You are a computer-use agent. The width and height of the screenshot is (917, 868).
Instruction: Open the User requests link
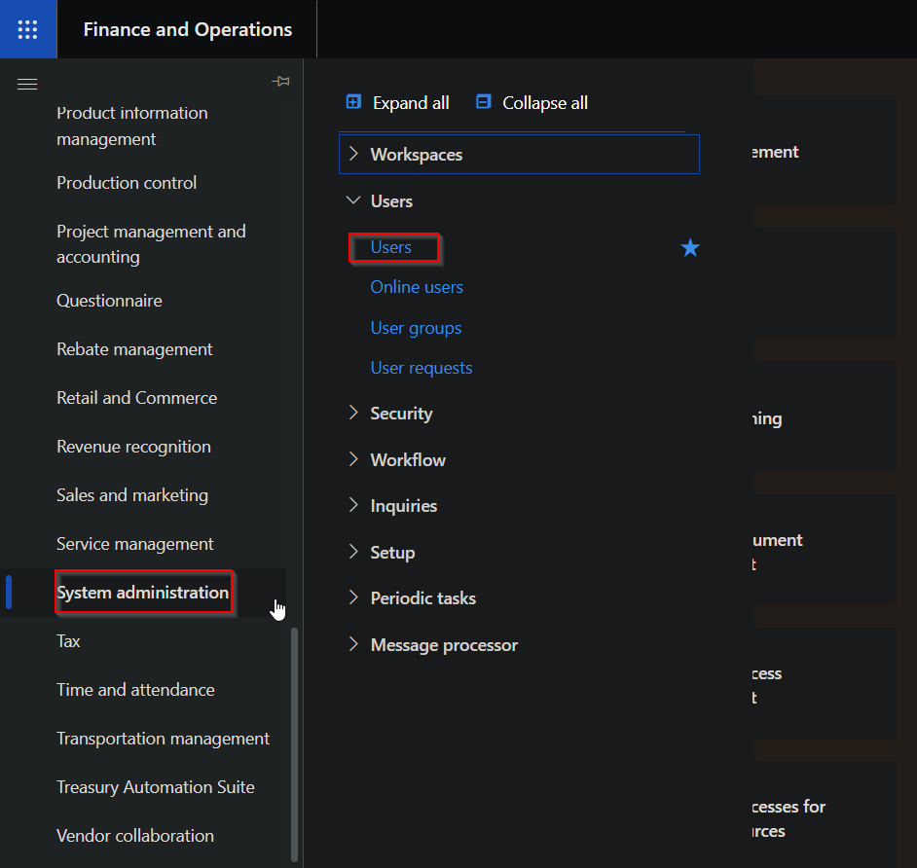[x=422, y=368]
